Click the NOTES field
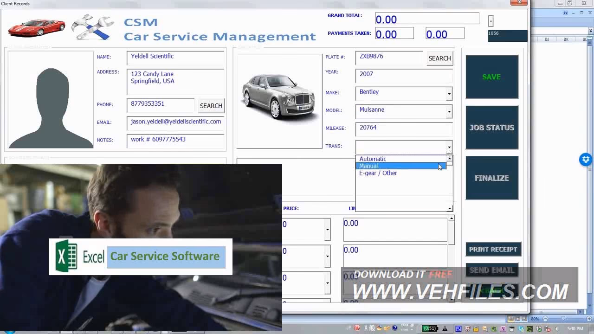The image size is (594, 334). (x=175, y=141)
